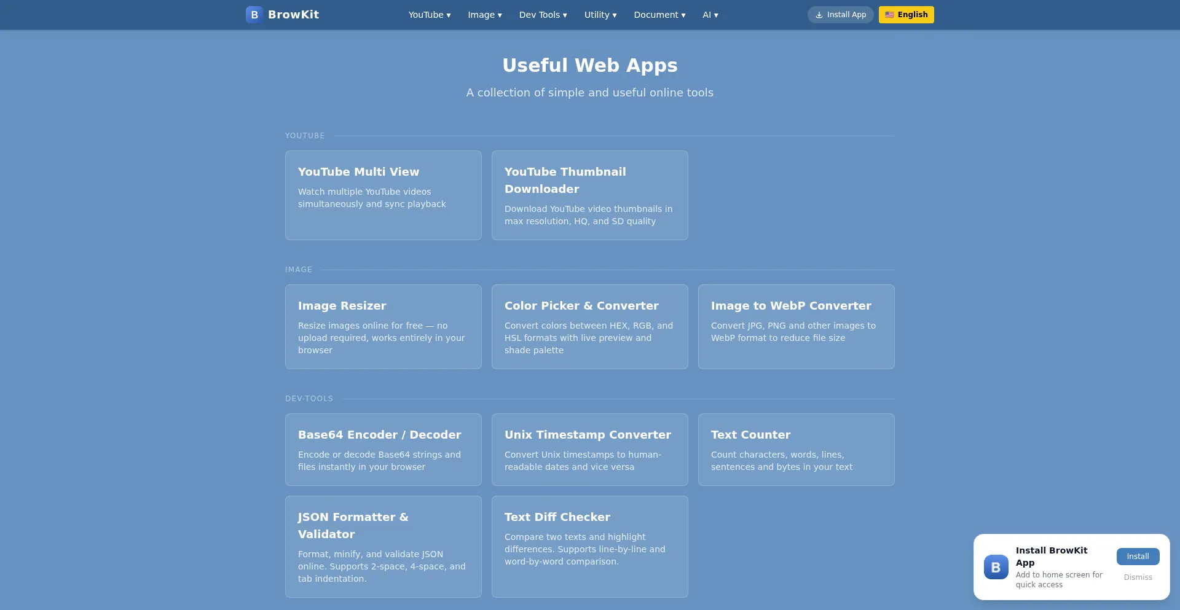Open Unix Timestamp Converter card
Screen dimensions: 1180x610
click(x=590, y=450)
